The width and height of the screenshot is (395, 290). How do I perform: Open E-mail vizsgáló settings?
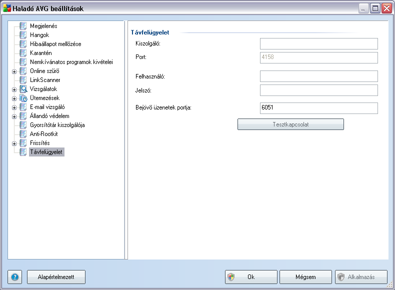pyautogui.click(x=47, y=107)
